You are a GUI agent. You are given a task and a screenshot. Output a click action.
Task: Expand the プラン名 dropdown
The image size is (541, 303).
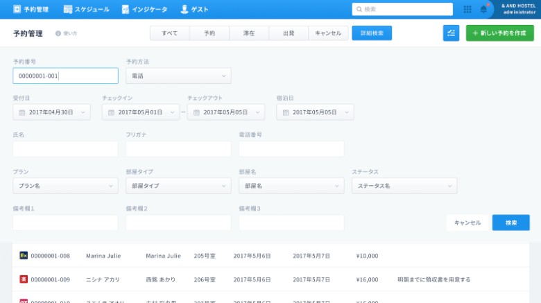(x=65, y=186)
